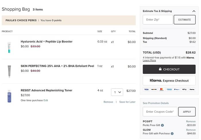
Task: Click the Mastercard payment icon
Action: (x=161, y=89)
